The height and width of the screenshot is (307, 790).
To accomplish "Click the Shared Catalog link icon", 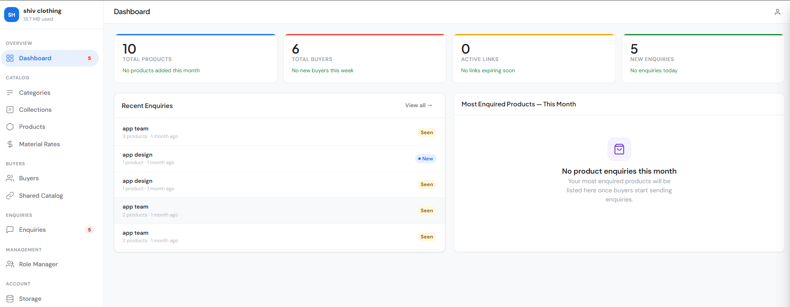I will tap(10, 196).
